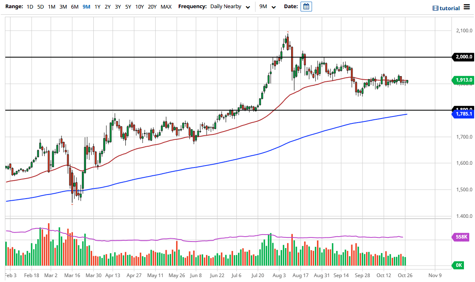The image size is (475, 282).
Task: Click the Jun 22 date label
Action: tap(217, 275)
